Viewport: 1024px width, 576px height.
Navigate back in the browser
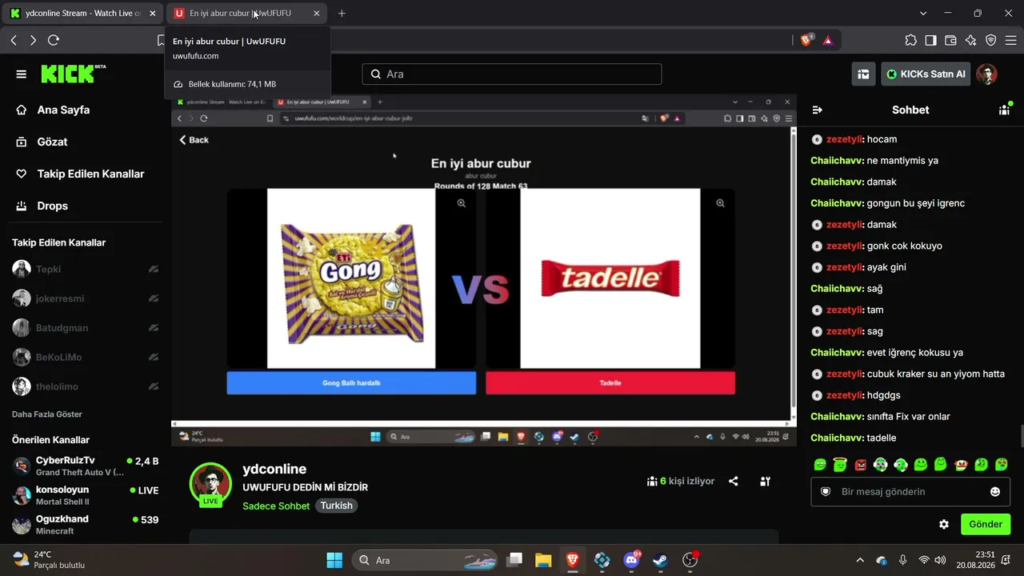click(14, 40)
